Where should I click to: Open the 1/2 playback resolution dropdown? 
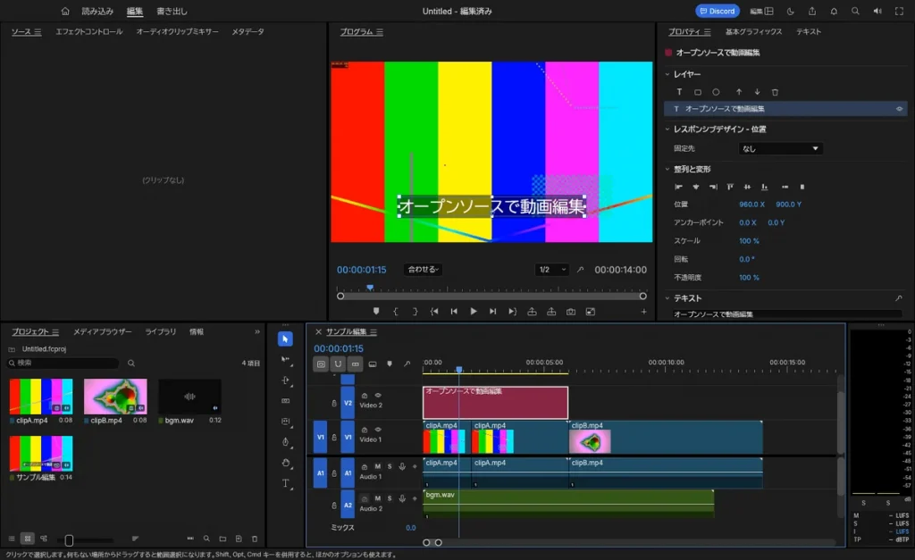[552, 270]
